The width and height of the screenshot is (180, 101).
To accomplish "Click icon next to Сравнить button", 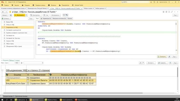I will 170,63.
